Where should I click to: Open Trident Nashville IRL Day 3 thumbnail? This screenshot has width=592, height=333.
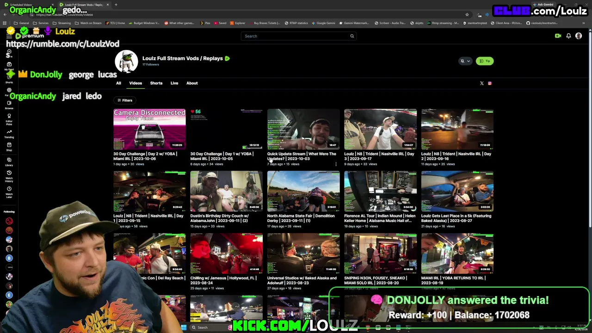pos(380,129)
